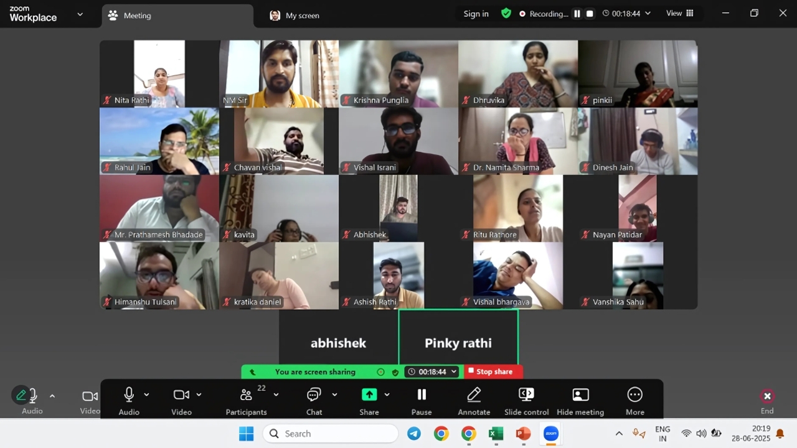Click the green Share icon
Viewport: 797px width, 448px height.
tap(369, 394)
